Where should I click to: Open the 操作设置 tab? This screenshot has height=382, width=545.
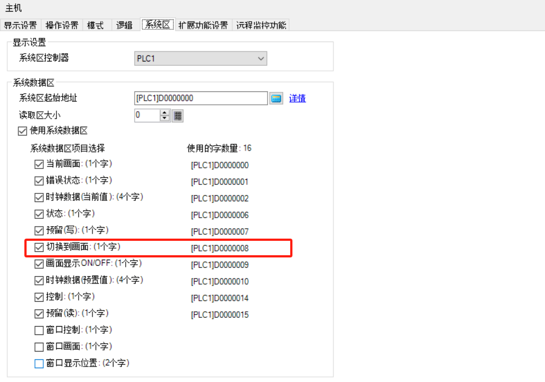coord(61,25)
